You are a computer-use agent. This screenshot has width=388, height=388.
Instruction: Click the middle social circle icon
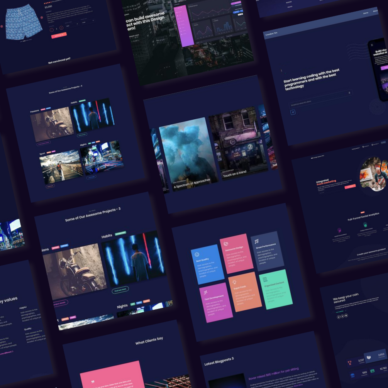tap(342, 317)
